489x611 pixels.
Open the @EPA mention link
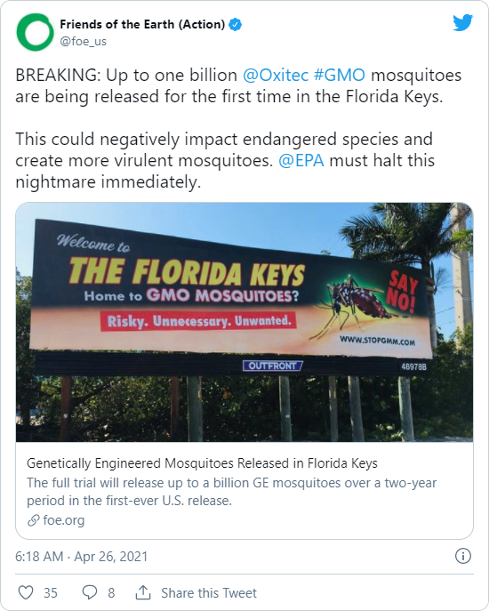(301, 161)
